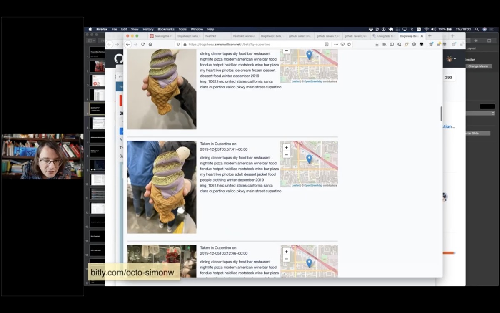Go to the Firefox home page icon
The height and width of the screenshot is (313, 500).
[x=150, y=44]
